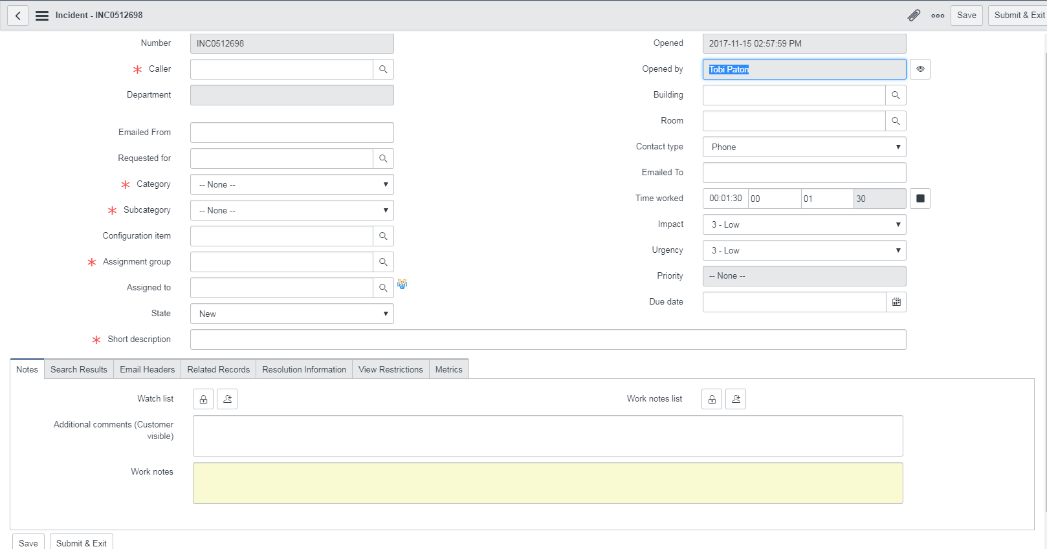Screen dimensions: 1047x549
Task: Click the attachment paperclip icon
Action: point(914,16)
